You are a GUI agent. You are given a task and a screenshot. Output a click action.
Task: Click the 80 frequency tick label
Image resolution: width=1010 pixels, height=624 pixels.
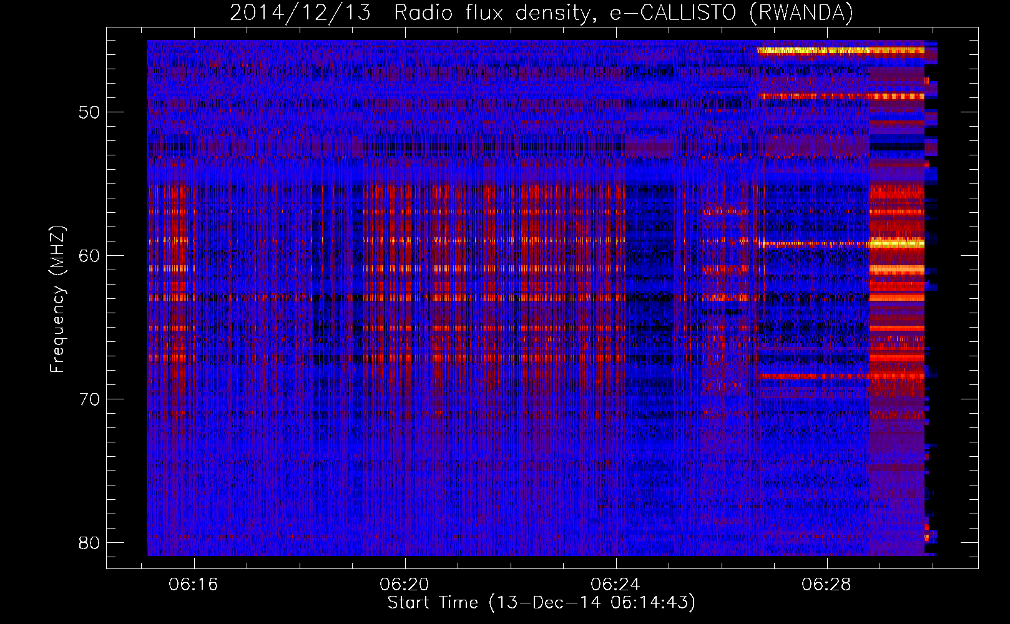coord(89,543)
